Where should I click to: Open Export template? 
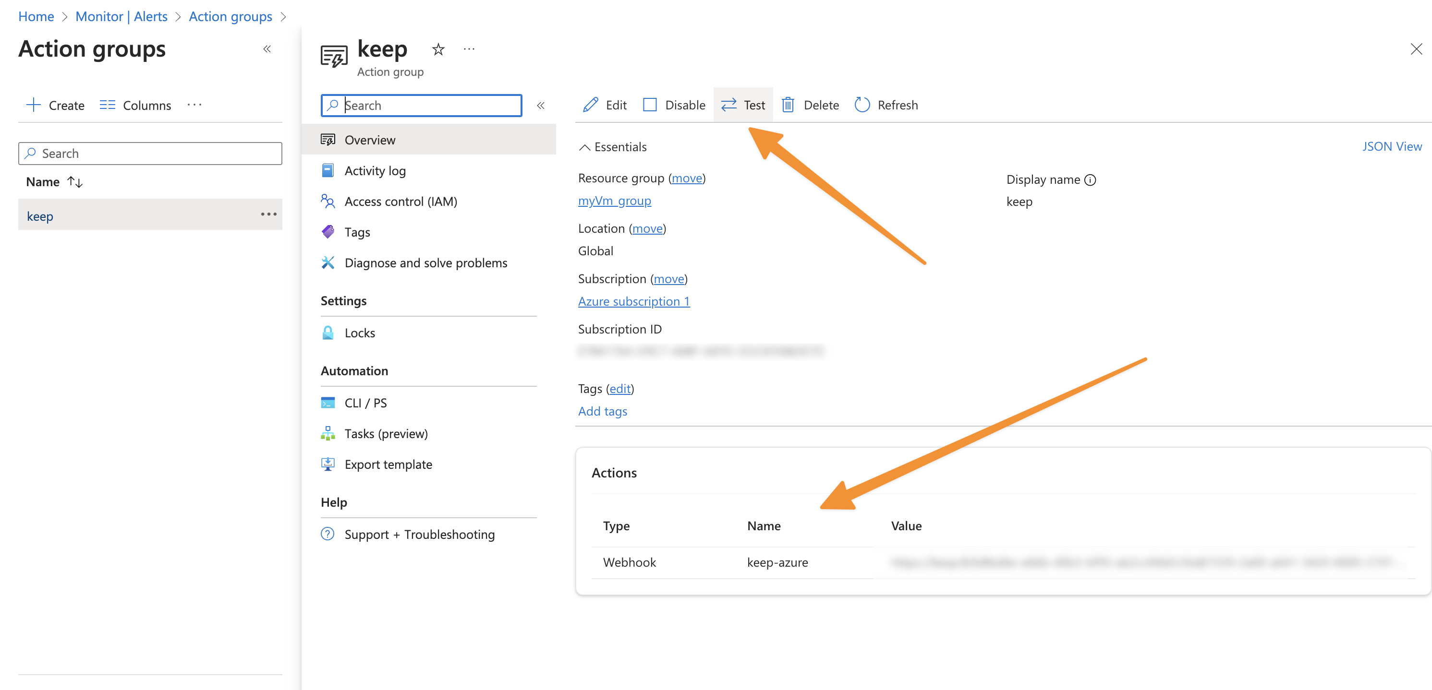coord(429,464)
